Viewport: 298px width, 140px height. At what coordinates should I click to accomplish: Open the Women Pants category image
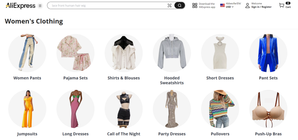[27, 53]
